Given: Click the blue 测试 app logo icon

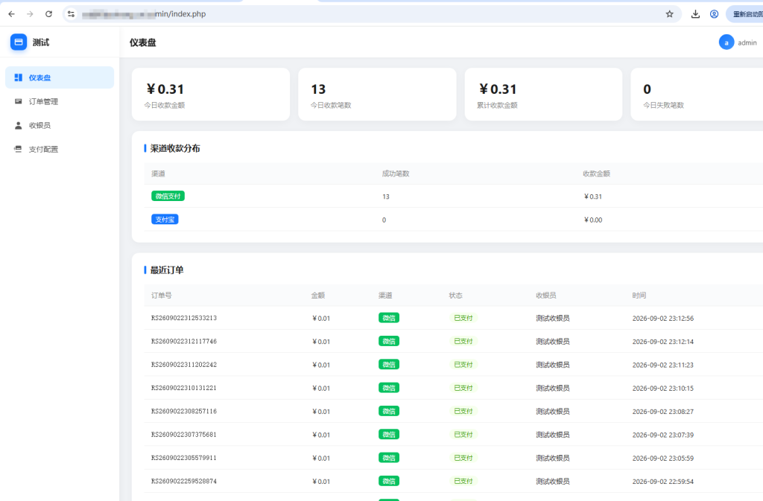Looking at the screenshot, I should click(19, 42).
